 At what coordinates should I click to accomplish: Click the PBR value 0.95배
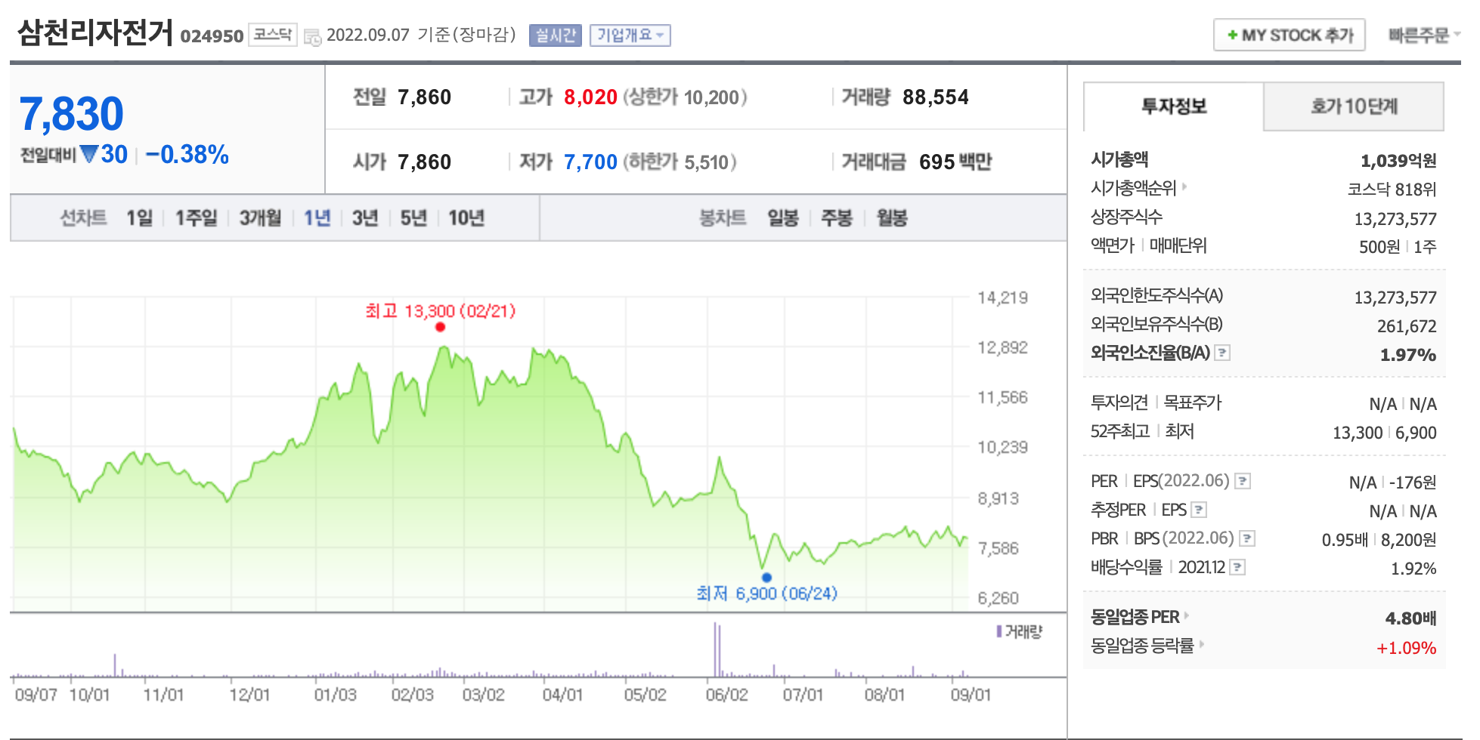click(x=1344, y=540)
